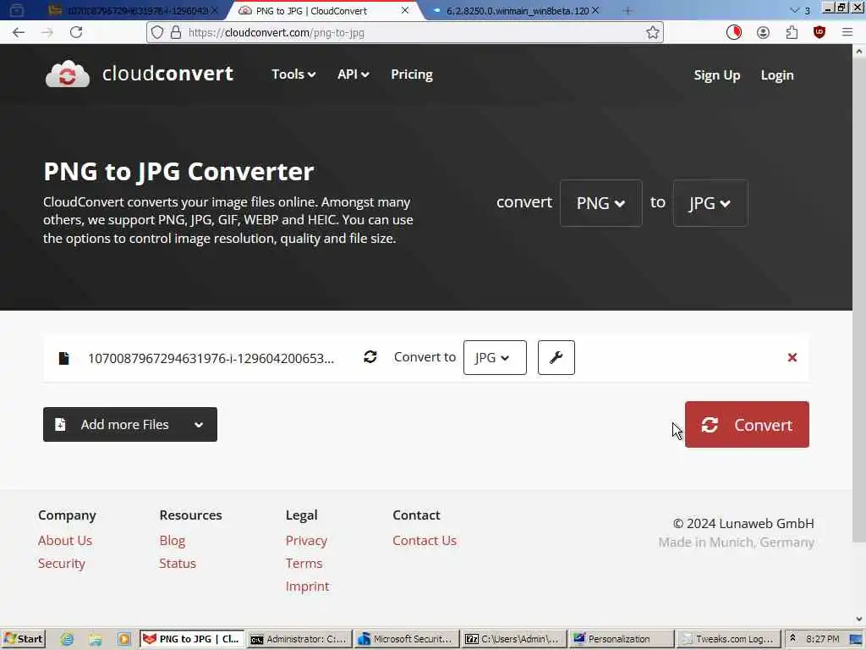Open the JPG target format dropdown in header
Viewport: 866px width, 650px height.
710,203
